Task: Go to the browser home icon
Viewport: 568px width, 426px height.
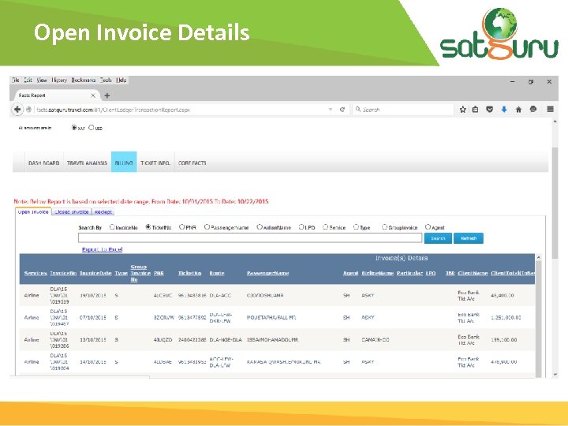Action: tap(518, 110)
